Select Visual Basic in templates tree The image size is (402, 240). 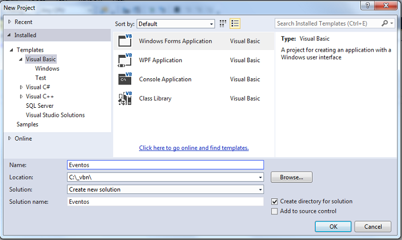(x=41, y=59)
